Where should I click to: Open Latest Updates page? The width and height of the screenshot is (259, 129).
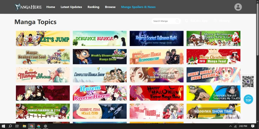71,7
